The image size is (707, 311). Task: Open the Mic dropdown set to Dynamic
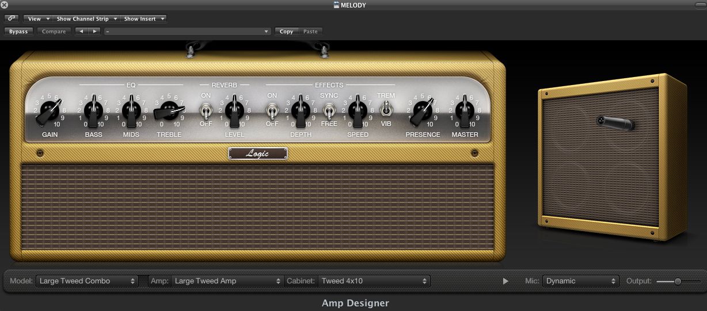tap(581, 281)
